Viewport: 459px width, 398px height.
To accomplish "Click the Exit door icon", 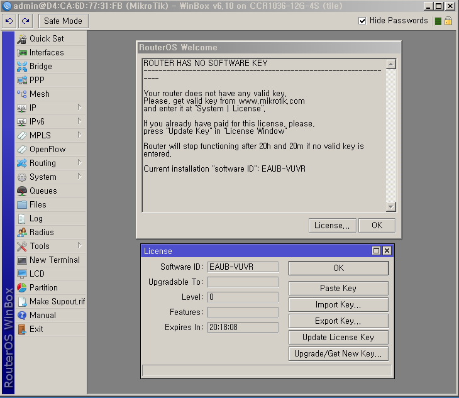I will (21, 329).
